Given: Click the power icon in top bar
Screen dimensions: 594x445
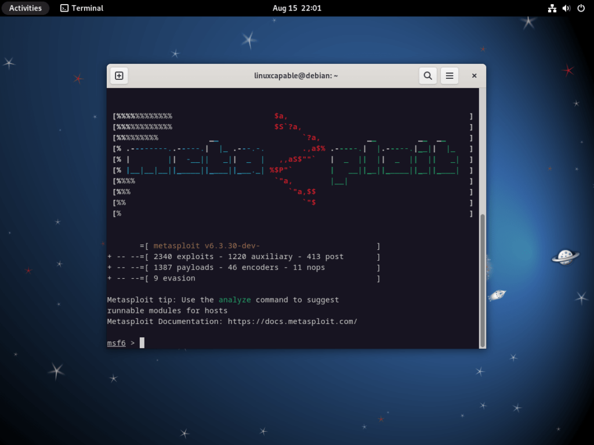Looking at the screenshot, I should coord(581,8).
